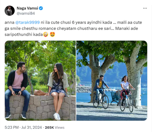Click the brown handbag on the stone wall
This screenshot has width=154, height=132.
pos(40,93)
